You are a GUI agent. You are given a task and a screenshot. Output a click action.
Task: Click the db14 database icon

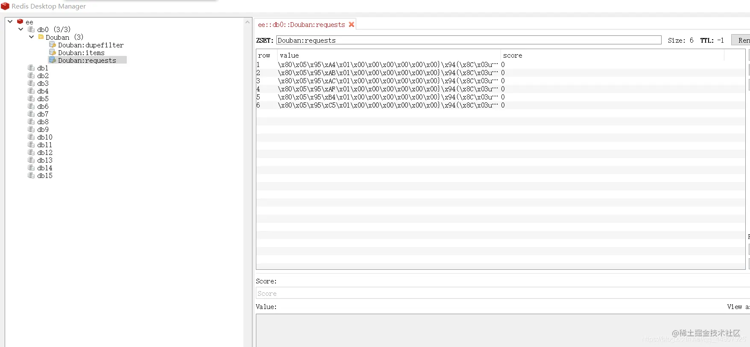pyautogui.click(x=31, y=167)
